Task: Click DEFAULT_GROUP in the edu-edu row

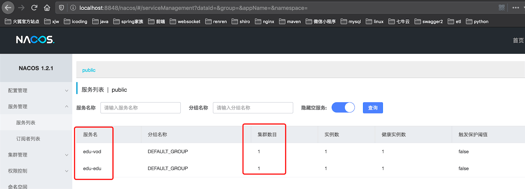Action: point(168,168)
